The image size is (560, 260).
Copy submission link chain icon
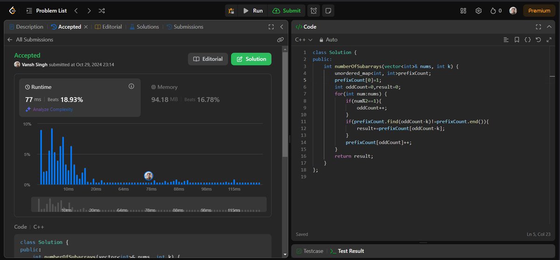point(280,40)
